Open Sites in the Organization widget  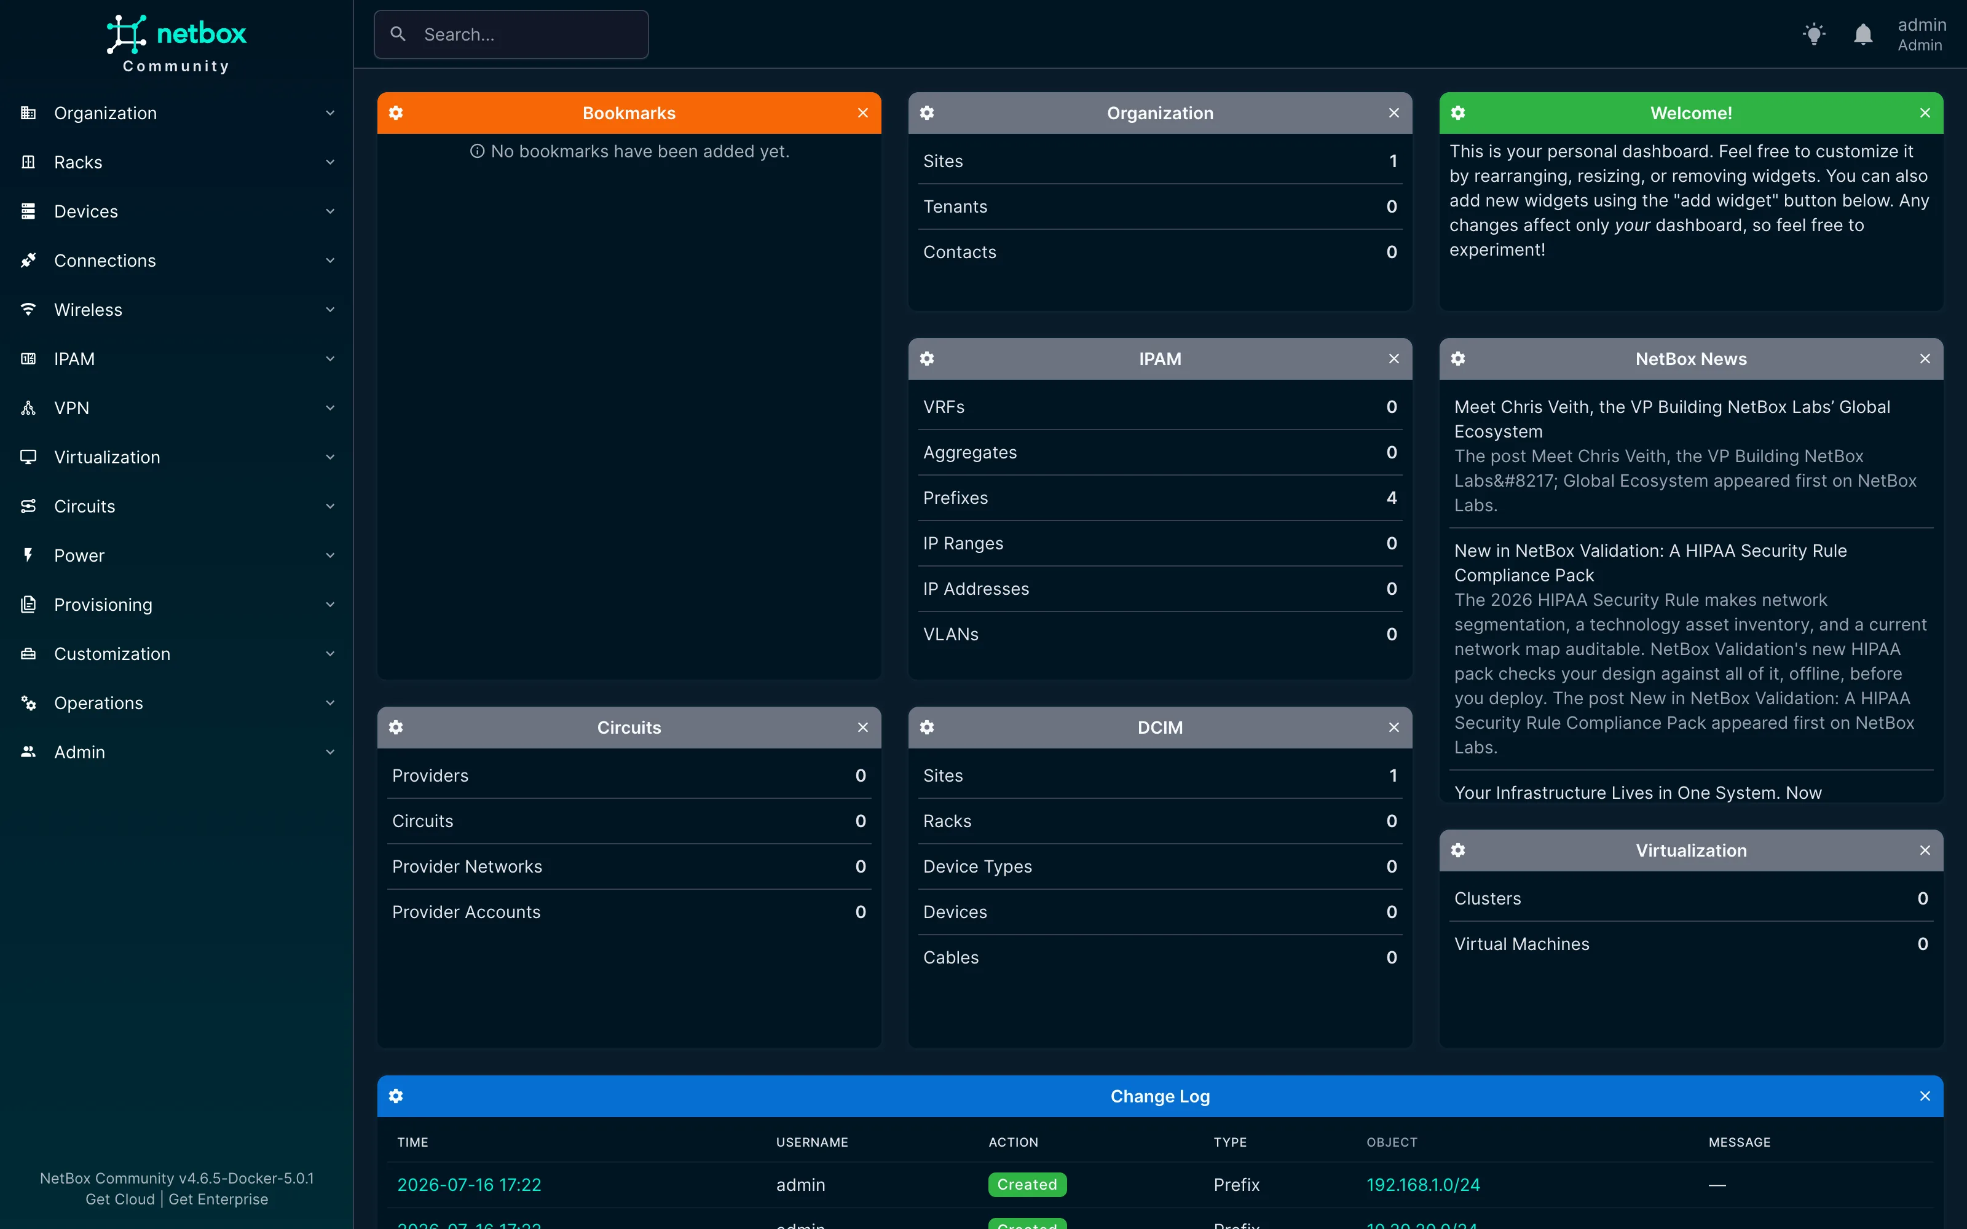(1160, 161)
